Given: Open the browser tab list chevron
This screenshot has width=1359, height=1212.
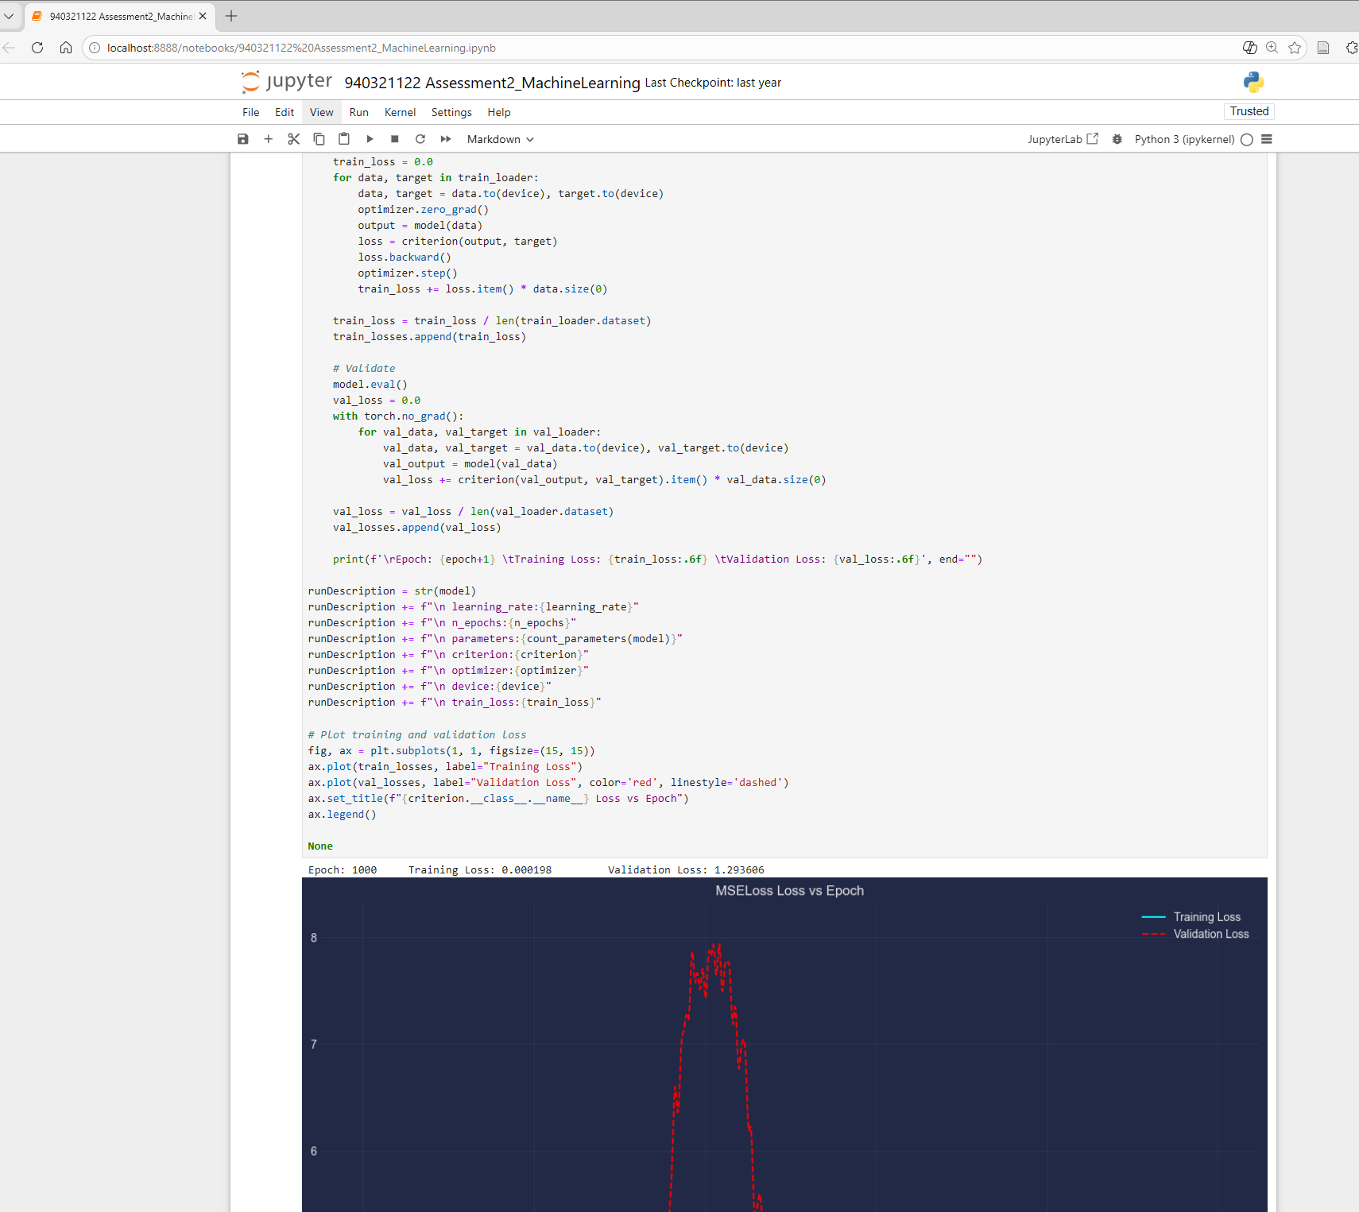Looking at the screenshot, I should coord(10,16).
